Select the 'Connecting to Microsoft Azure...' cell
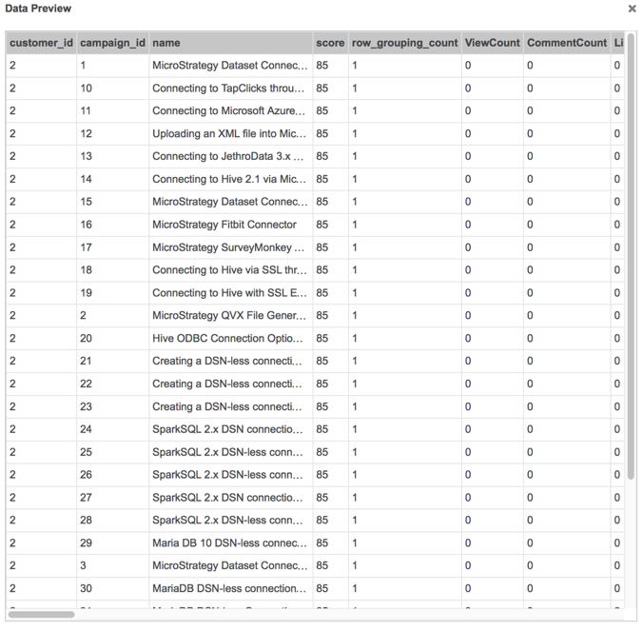 pos(231,111)
